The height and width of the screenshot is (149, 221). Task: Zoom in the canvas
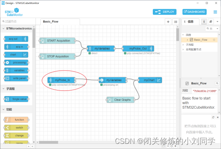pyautogui.click(x=176, y=146)
